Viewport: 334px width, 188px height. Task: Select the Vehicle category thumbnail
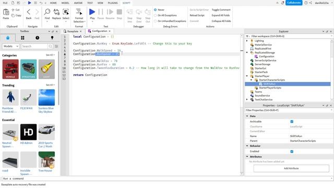pos(10,69)
